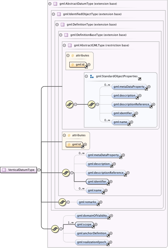Select the gml:domainOfValidity element
The width and height of the screenshot is (168, 248).
tap(92, 216)
